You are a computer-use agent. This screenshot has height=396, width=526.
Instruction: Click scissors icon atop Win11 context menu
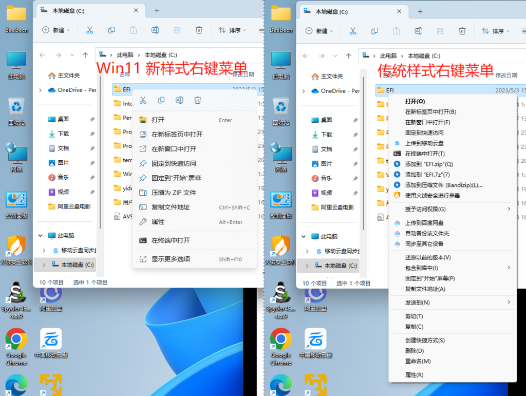[143, 100]
